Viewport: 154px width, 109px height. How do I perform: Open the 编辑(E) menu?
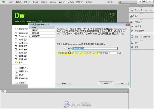[x=18, y=2]
